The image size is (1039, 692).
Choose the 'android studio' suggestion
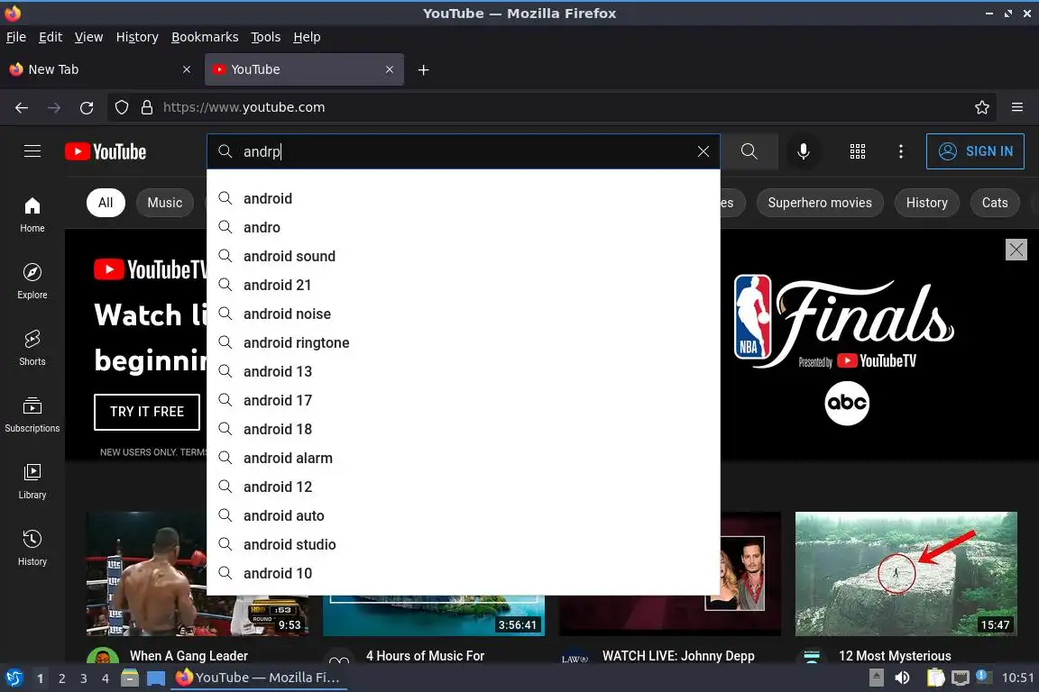[464, 544]
